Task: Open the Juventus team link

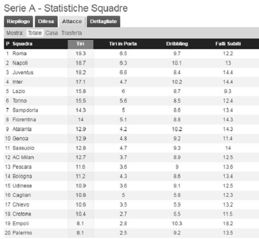Action: [23, 73]
